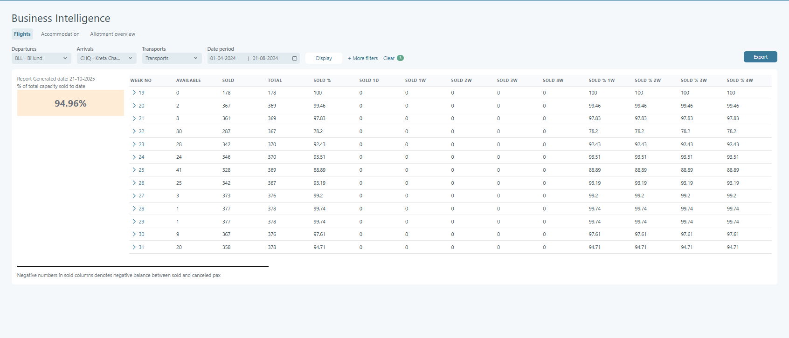This screenshot has height=338, width=789.
Task: Open the date period calendar icon
Action: click(x=295, y=58)
